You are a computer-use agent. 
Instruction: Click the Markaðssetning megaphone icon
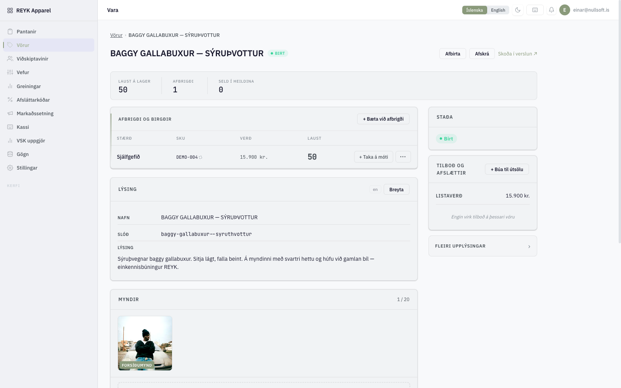[x=10, y=113]
